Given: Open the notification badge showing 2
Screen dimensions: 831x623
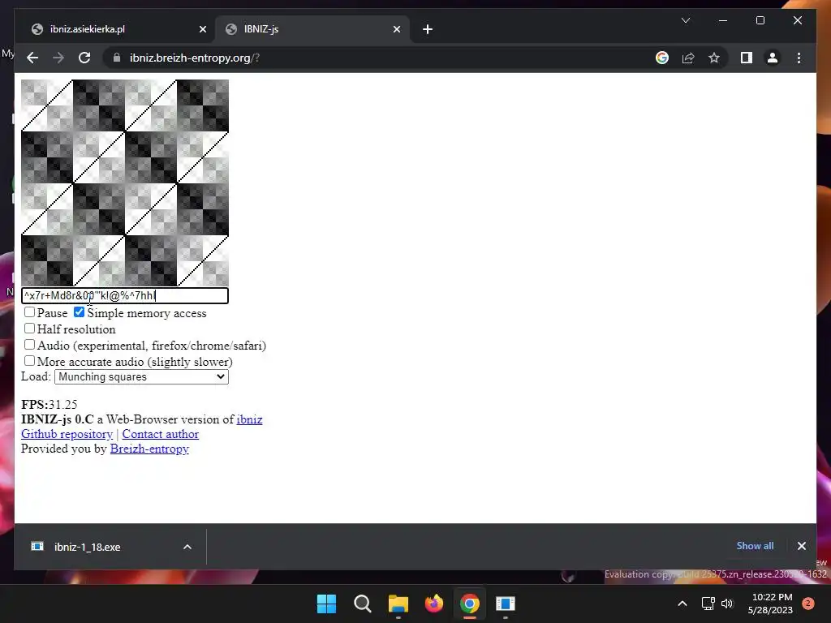Looking at the screenshot, I should tap(807, 604).
